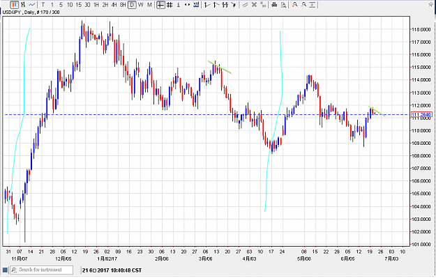Viewport: 436px width, 278px height.
Task: Select the 10-minute timeframe
Action: [x=70, y=5]
